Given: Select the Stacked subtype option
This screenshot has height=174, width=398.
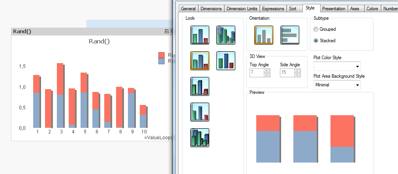Looking at the screenshot, I should click(x=325, y=41).
